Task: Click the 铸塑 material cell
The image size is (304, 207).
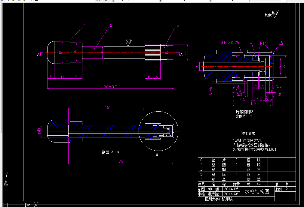Action: (x=253, y=179)
